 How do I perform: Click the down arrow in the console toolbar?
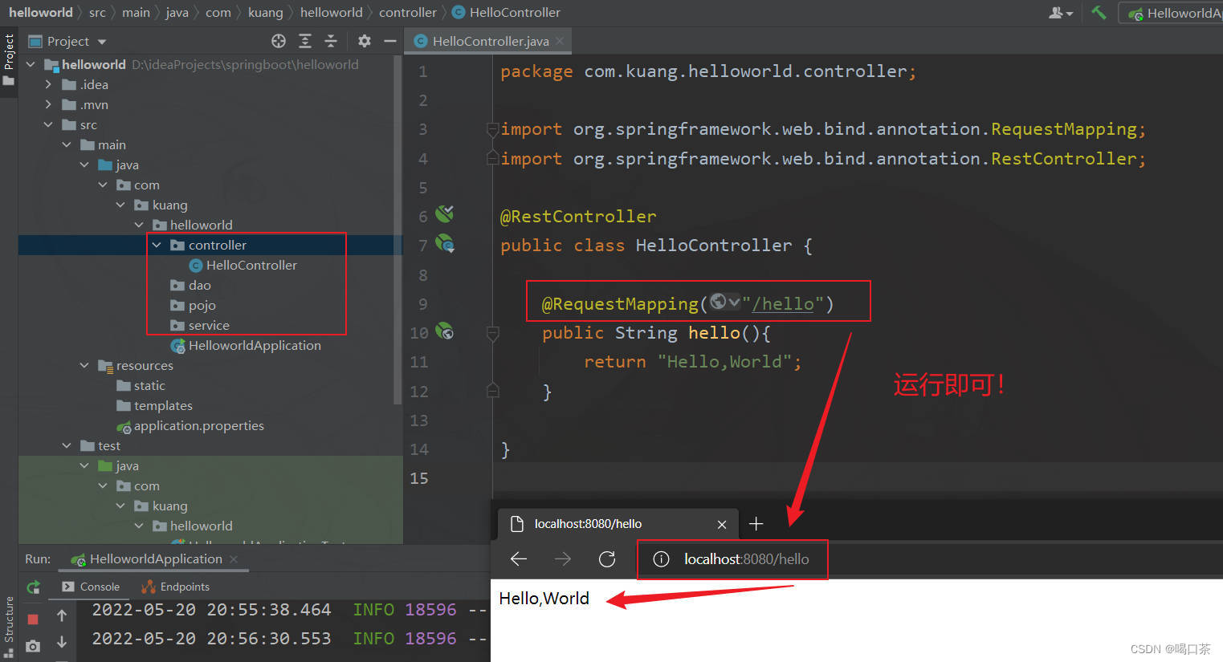[x=62, y=642]
